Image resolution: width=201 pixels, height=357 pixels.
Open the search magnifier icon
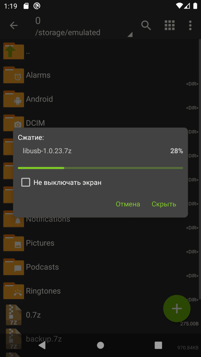tap(146, 25)
